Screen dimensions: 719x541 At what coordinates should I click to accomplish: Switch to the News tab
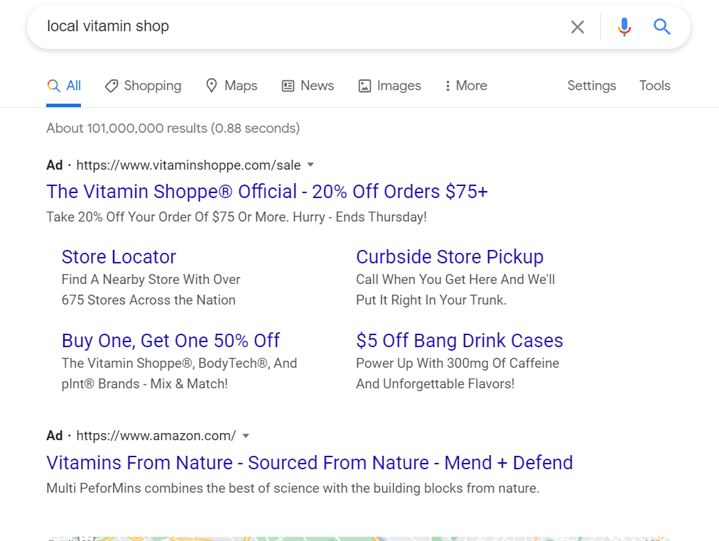(308, 86)
